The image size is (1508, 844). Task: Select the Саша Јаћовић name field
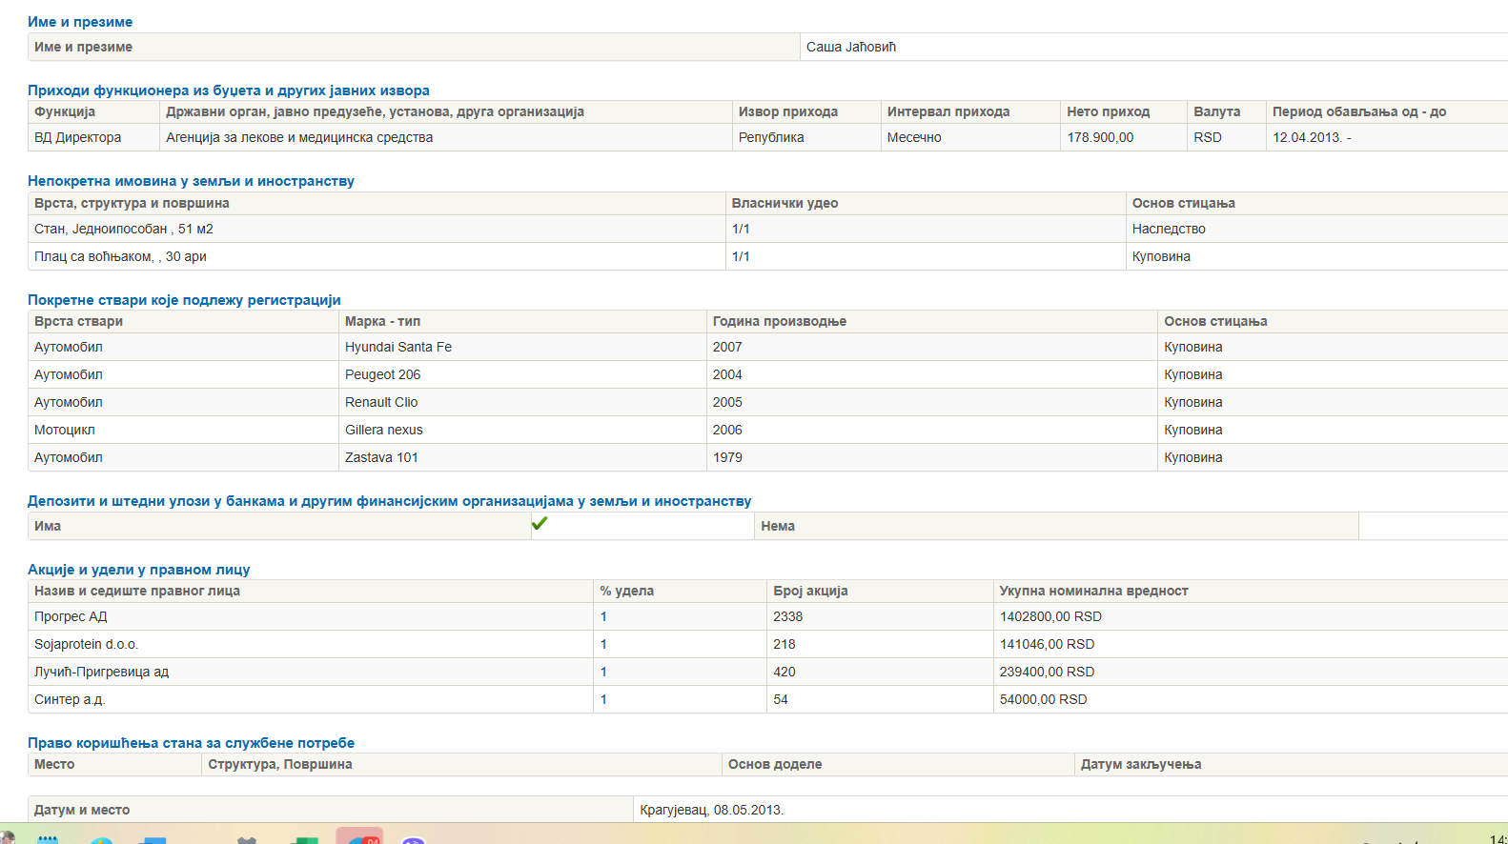[850, 47]
